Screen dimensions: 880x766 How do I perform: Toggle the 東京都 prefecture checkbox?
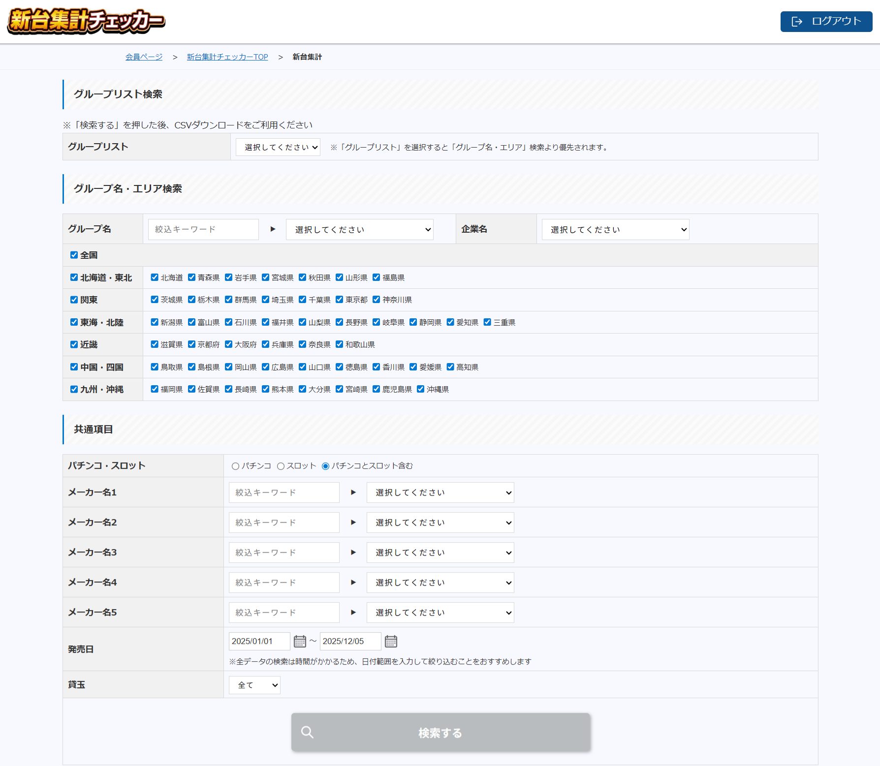pos(340,300)
